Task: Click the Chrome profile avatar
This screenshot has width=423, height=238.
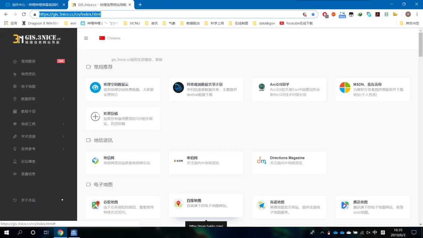Action: click(x=408, y=14)
